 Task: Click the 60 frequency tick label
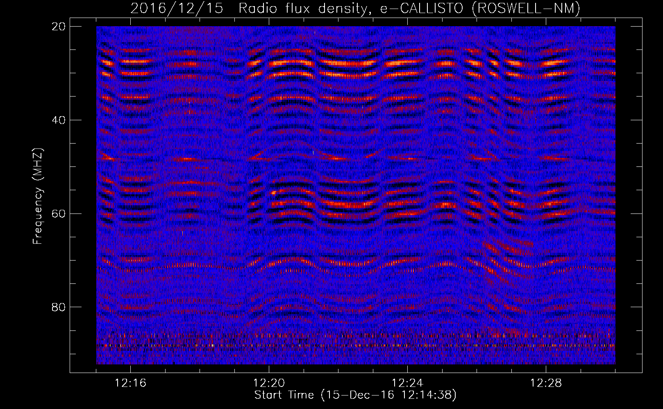(59, 213)
